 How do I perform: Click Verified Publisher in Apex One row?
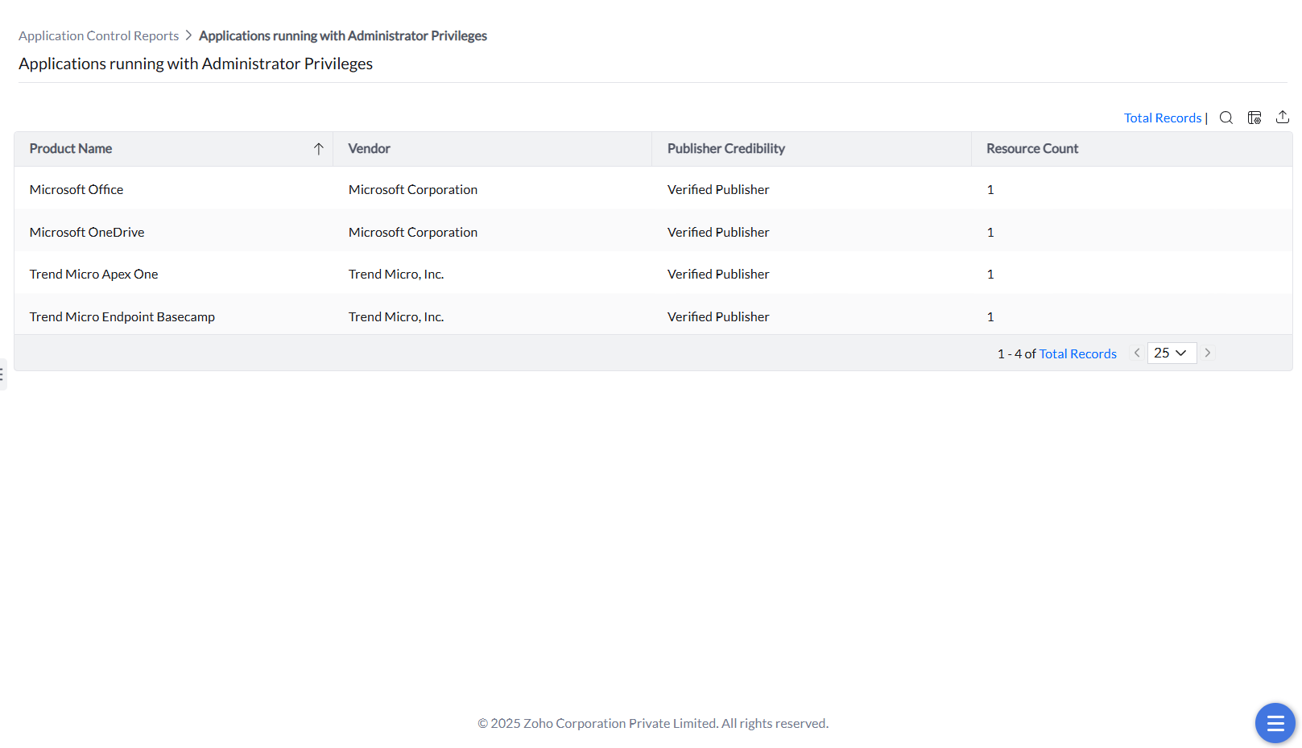(x=718, y=274)
